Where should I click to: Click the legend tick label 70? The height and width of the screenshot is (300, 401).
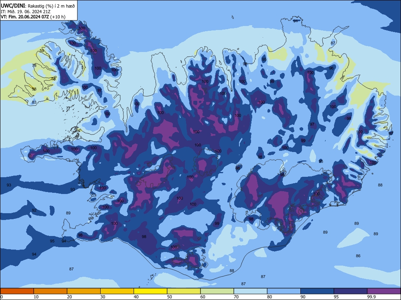[x=236, y=297]
